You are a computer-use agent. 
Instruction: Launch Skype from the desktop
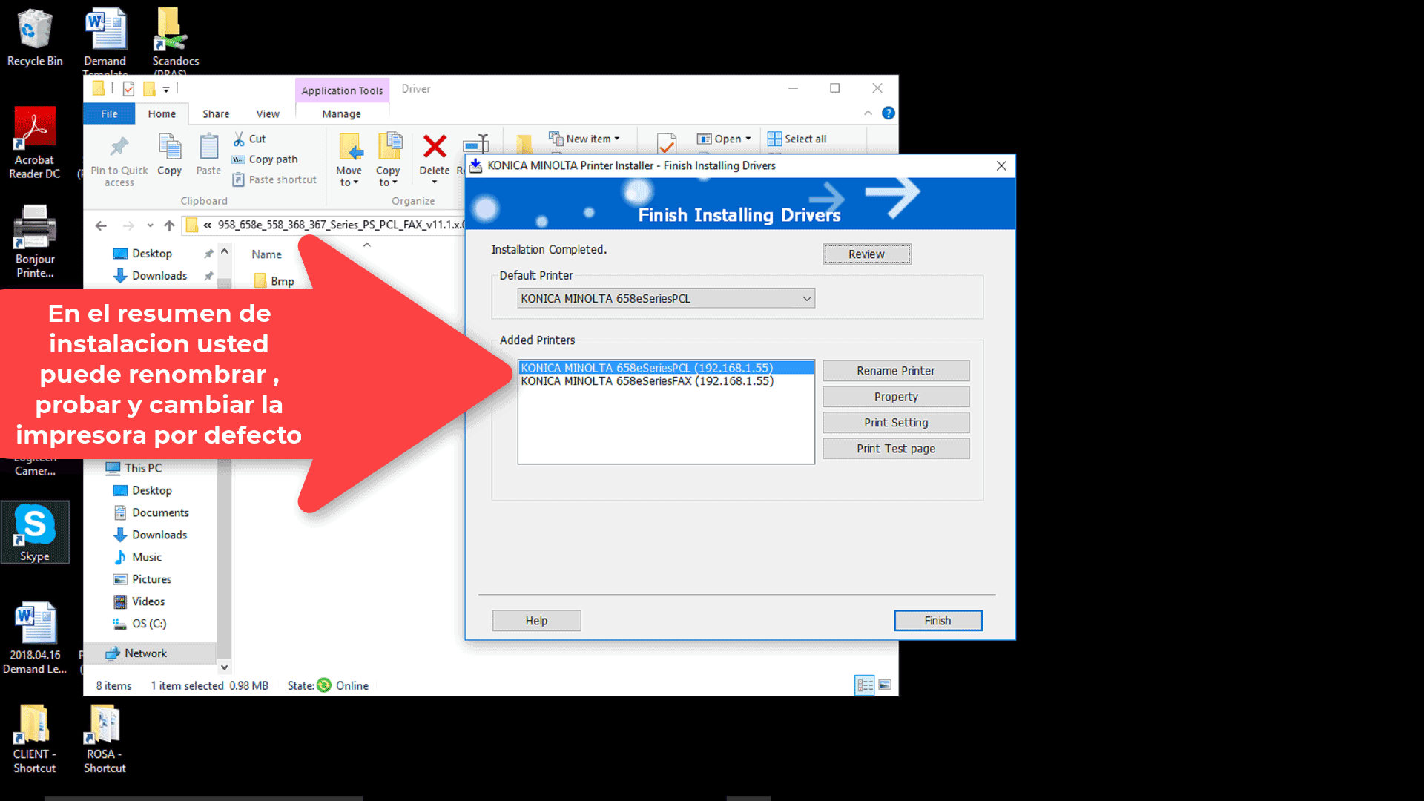tap(35, 532)
